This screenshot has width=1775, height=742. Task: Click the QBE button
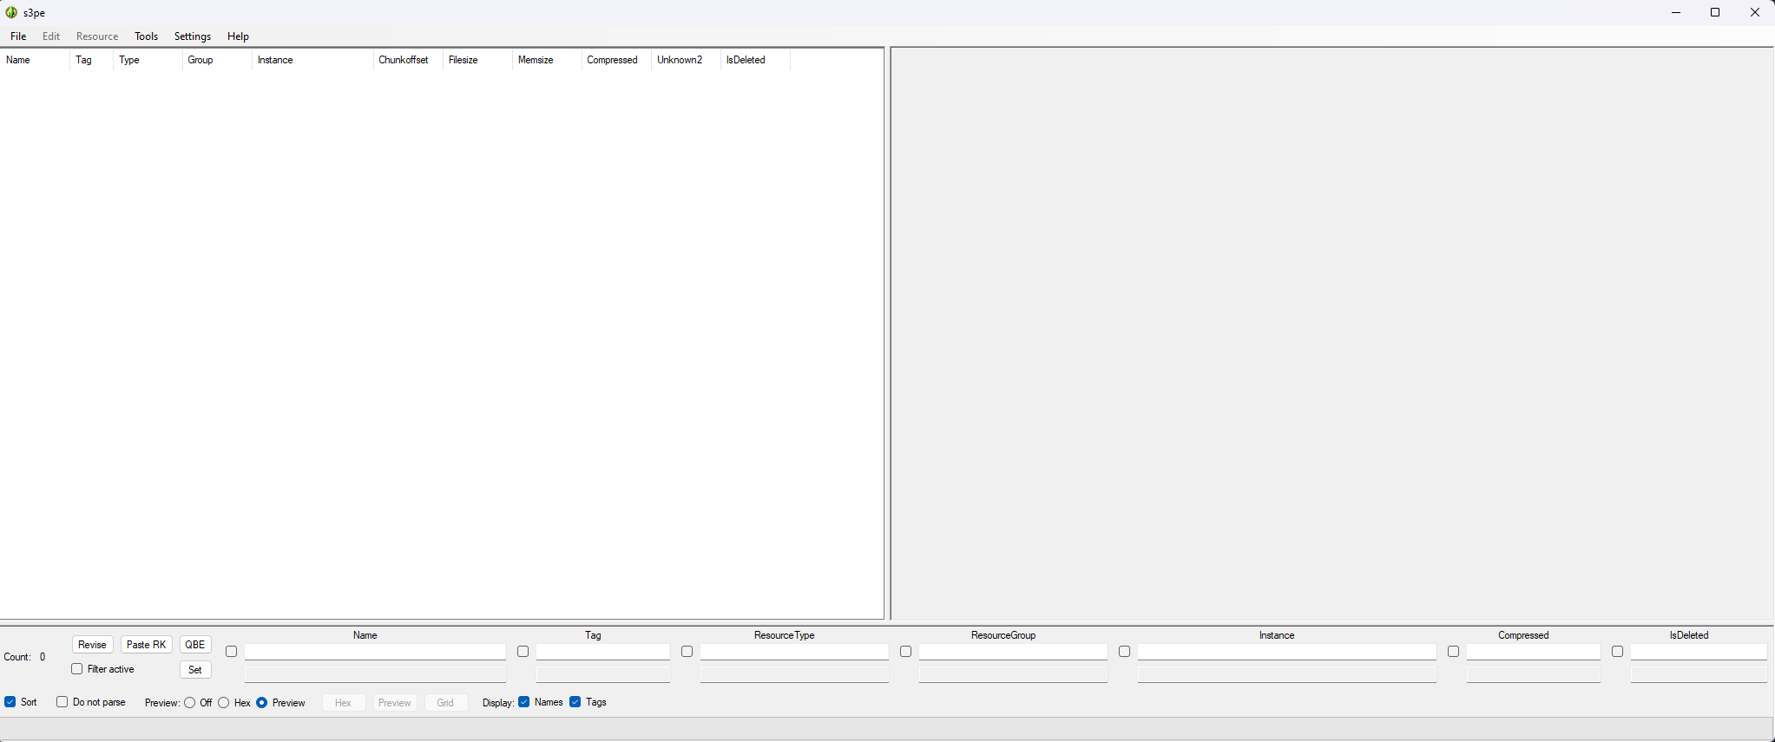pos(195,645)
